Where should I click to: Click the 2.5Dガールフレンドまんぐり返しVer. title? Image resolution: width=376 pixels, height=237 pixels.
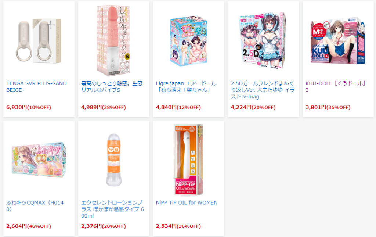point(263,90)
